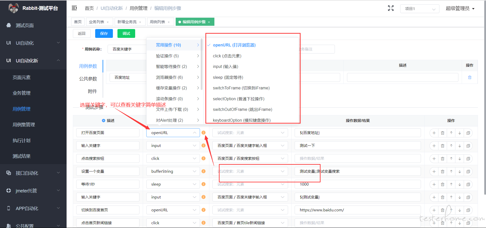Move the 点击搜索按钮 step down

click(460, 159)
